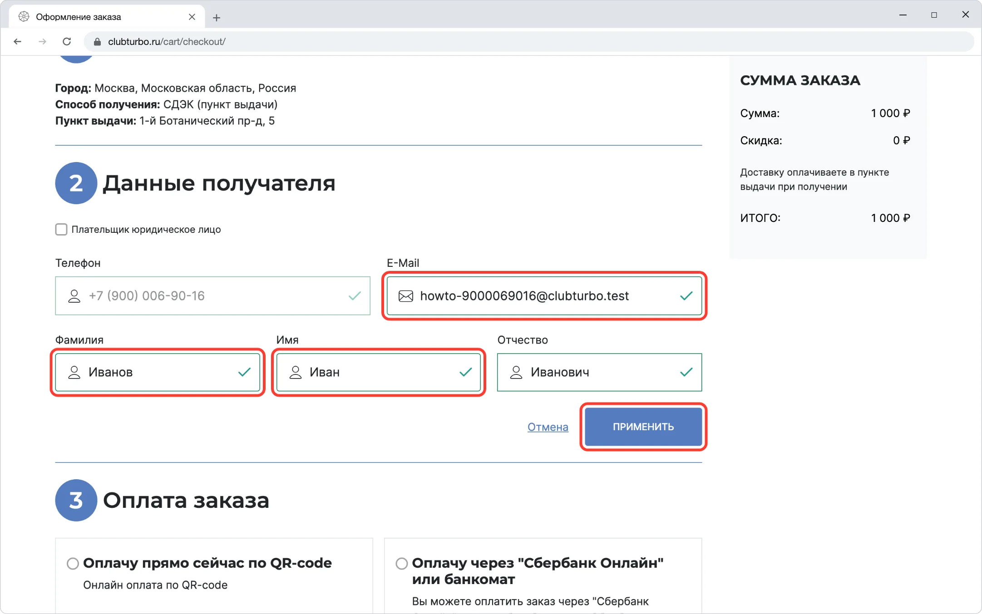Click the Отчество field containing Иванович
982x614 pixels.
pyautogui.click(x=599, y=373)
